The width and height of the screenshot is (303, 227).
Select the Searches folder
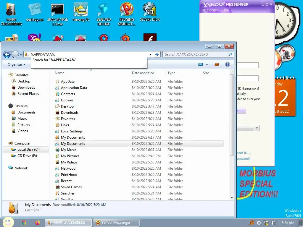coord(138,193)
